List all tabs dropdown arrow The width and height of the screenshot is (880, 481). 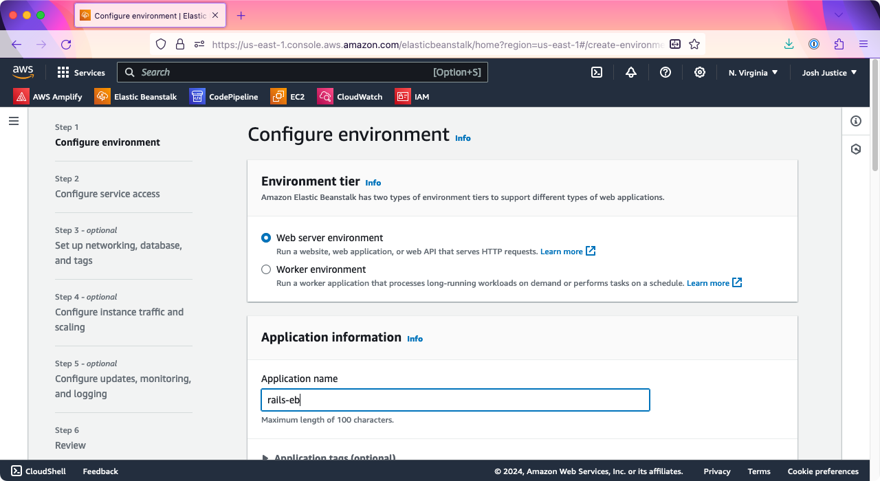[x=839, y=15]
